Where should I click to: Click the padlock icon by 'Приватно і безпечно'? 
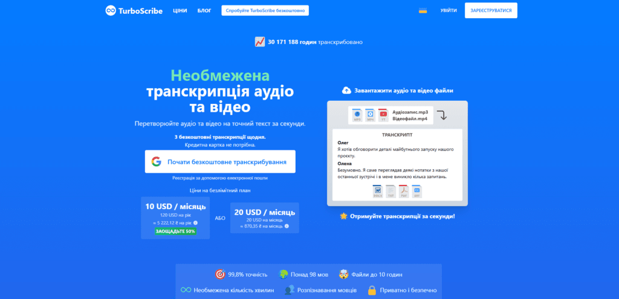[x=372, y=291]
